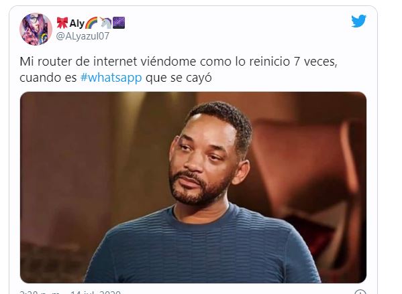Viewport: 402px width, 294px height.
Task: Click the words 'que se cayó'
Action: click(x=179, y=78)
